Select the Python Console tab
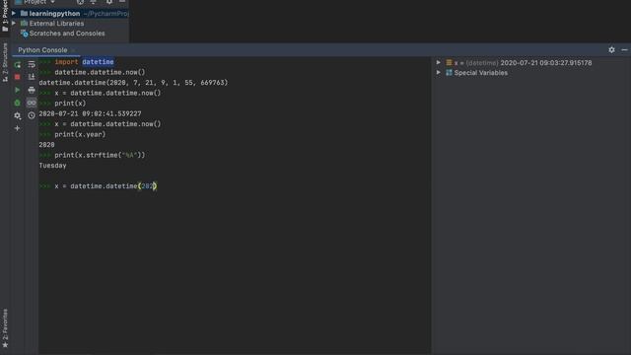The height and width of the screenshot is (355, 631). click(42, 50)
